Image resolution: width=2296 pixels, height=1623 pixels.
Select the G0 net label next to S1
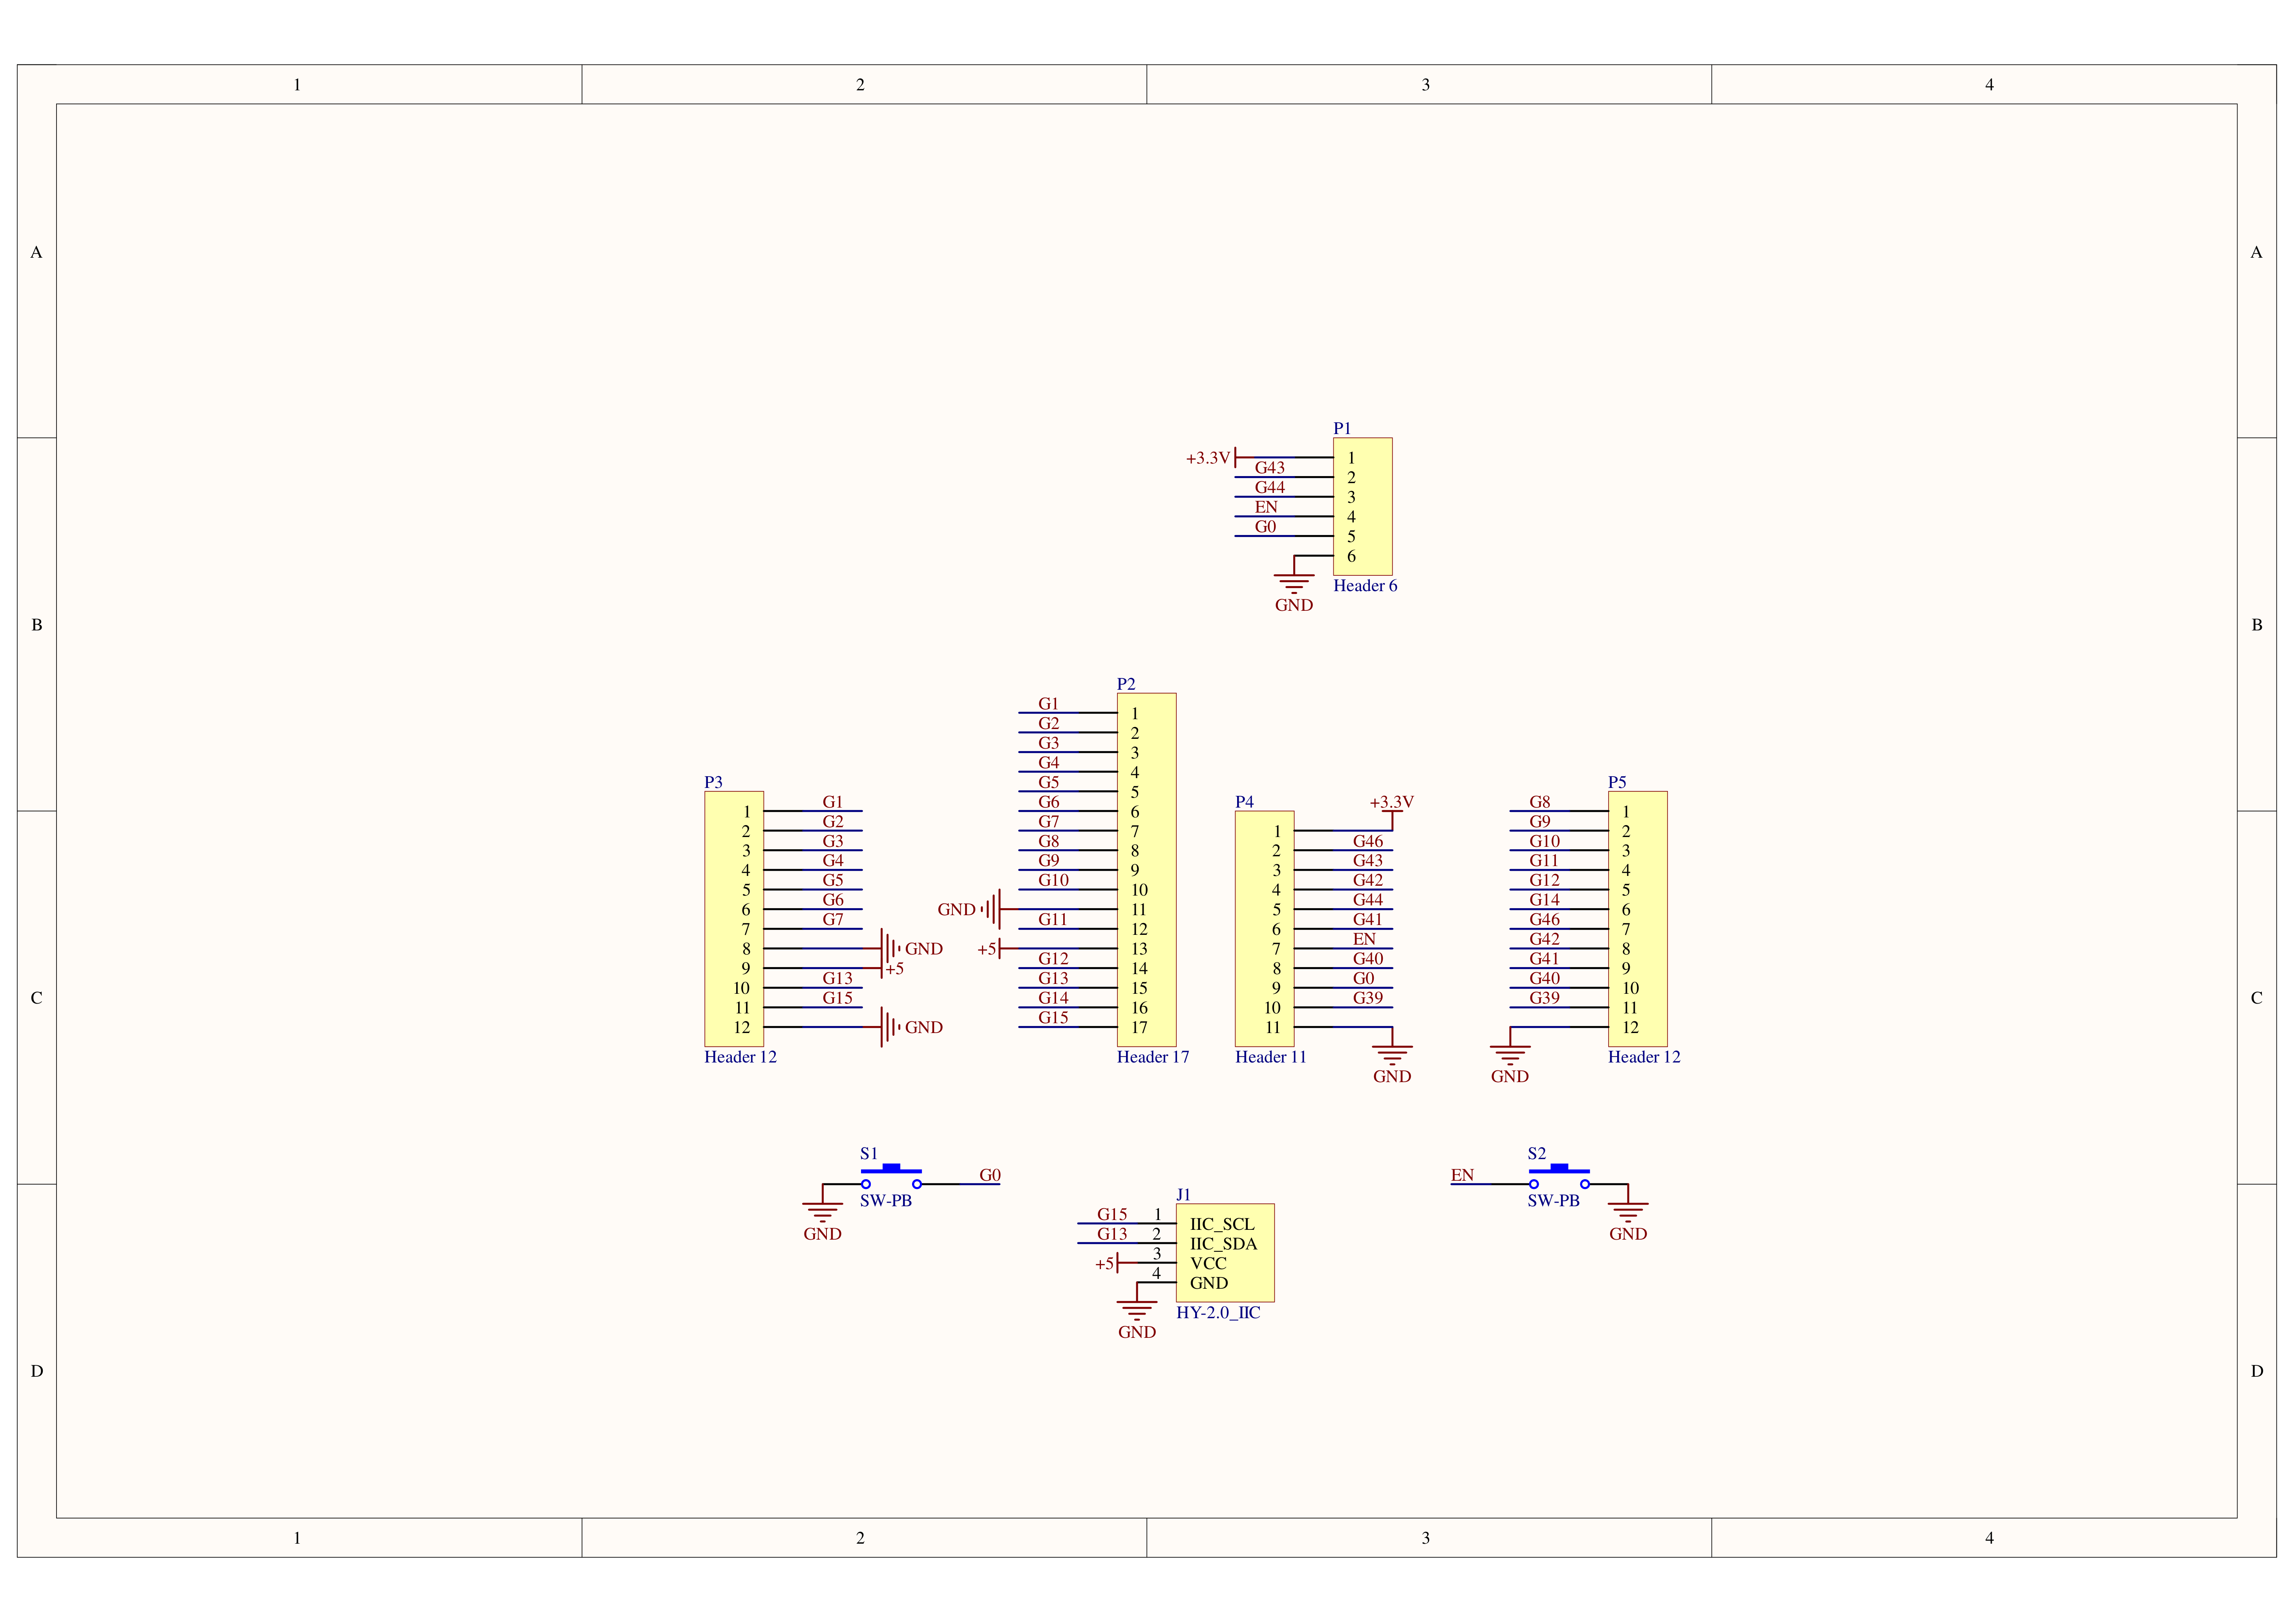point(990,1176)
